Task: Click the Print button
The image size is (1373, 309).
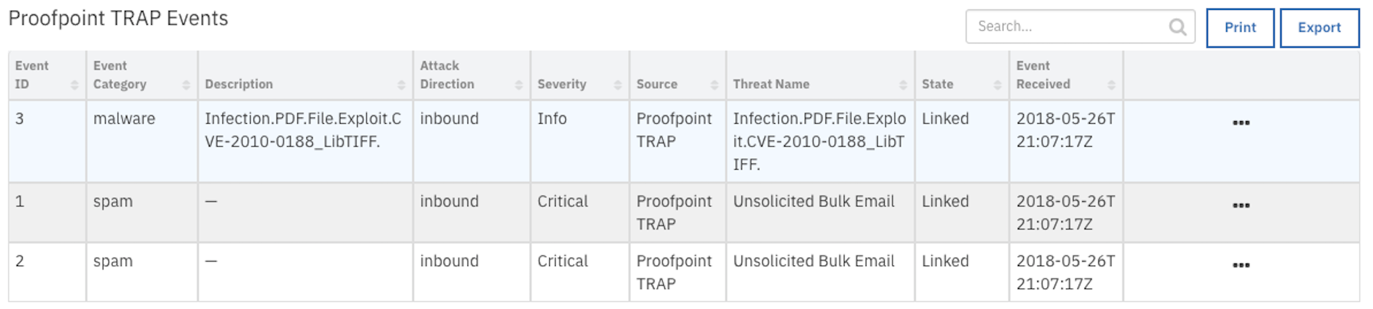Action: (1240, 27)
